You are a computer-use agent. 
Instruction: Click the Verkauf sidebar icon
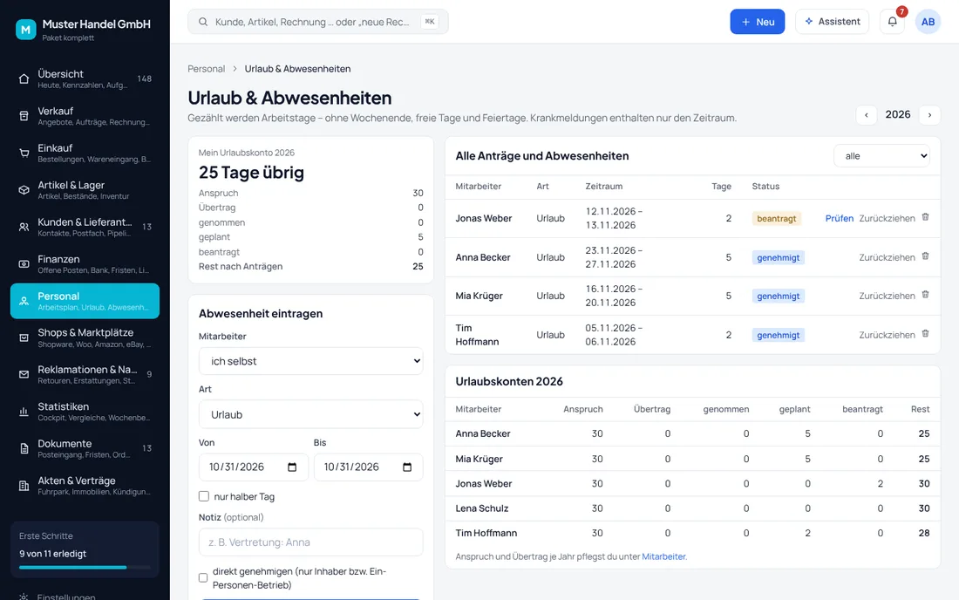pyautogui.click(x=24, y=116)
